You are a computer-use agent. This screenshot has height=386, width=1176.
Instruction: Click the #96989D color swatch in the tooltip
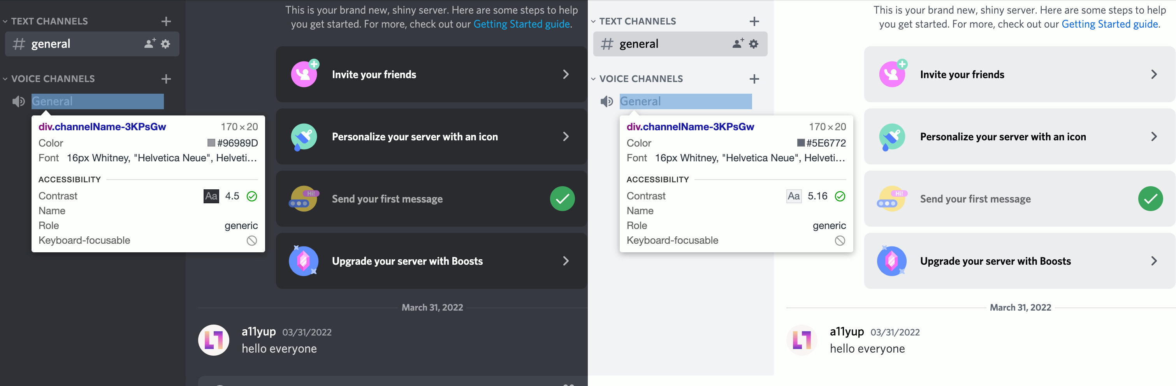(x=211, y=143)
